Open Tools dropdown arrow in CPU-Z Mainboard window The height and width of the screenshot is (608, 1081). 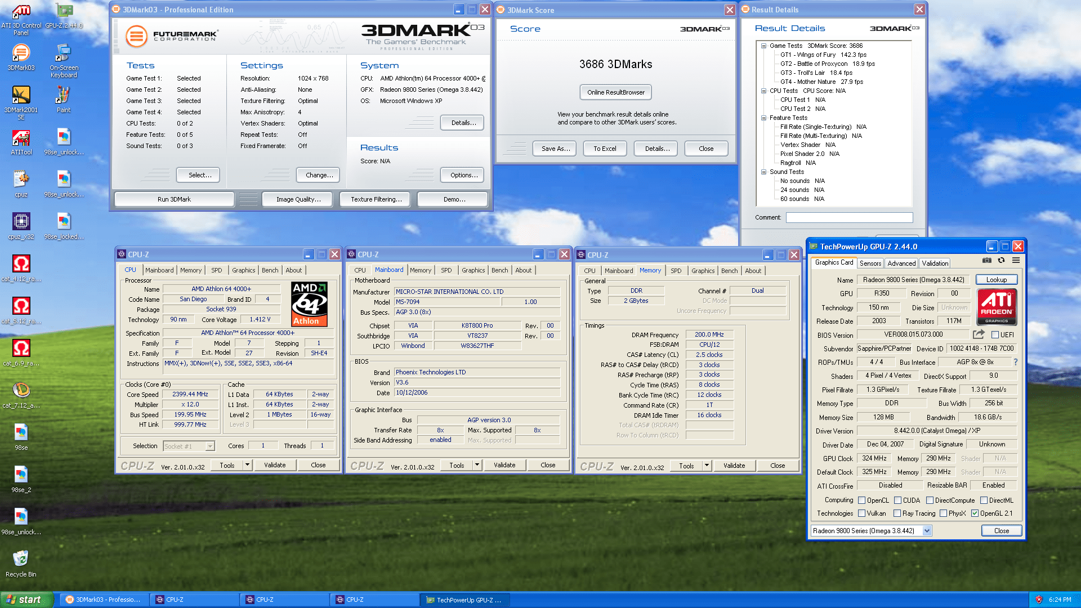tap(477, 465)
